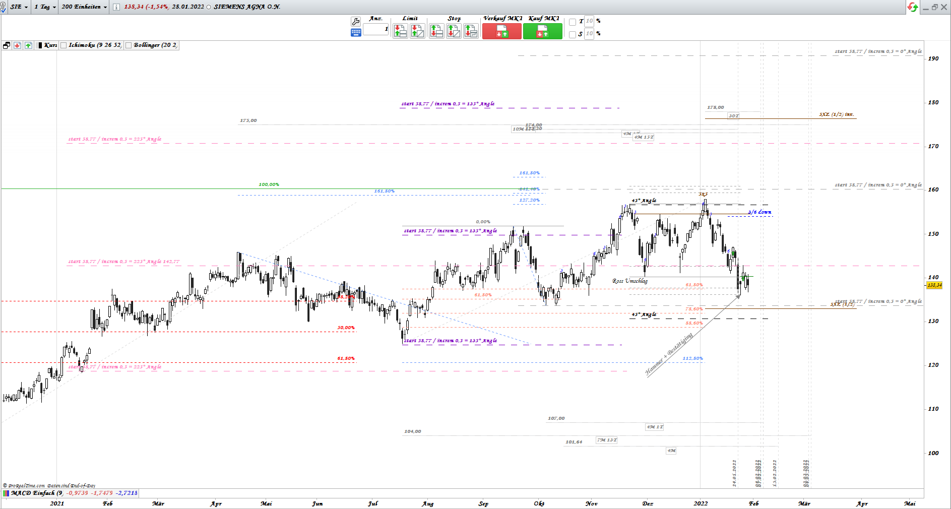Toggle the Ichimoku indicator checkbox

click(x=64, y=45)
